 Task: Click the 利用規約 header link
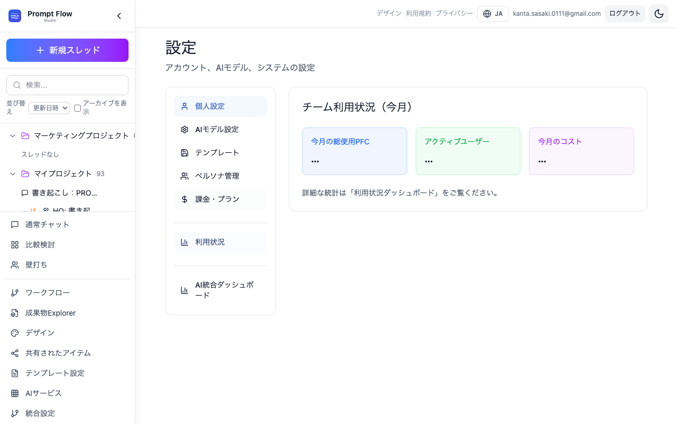click(x=418, y=14)
